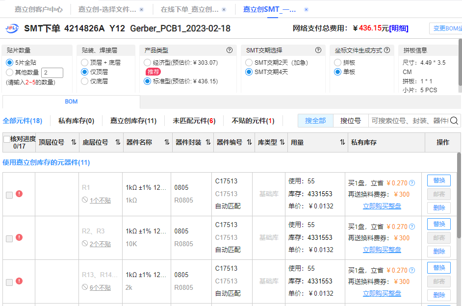Open the BOM tab
462x306 pixels.
pyautogui.click(x=71, y=102)
